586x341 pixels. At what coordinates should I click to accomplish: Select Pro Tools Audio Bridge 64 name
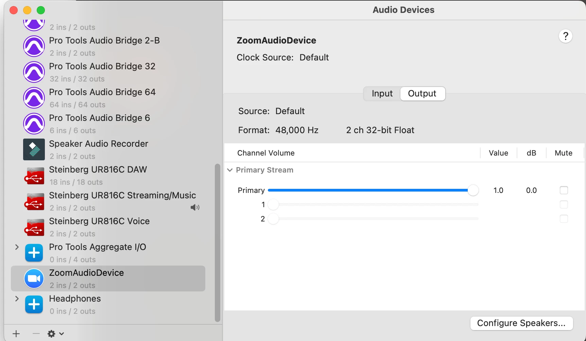[x=102, y=92]
